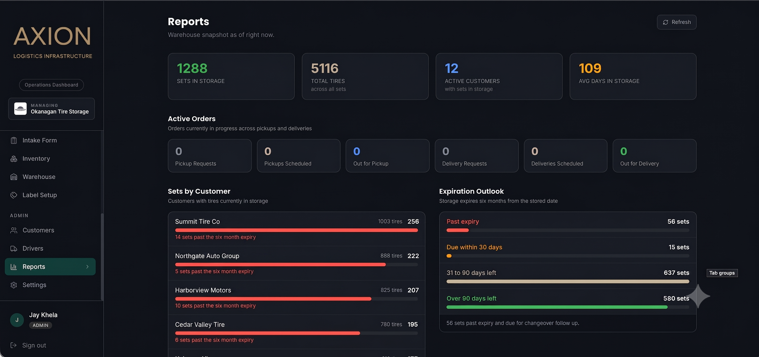Open the Operations Dashboard pill

click(51, 85)
